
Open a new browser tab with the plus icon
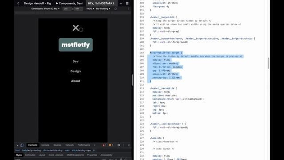click(121, 3)
